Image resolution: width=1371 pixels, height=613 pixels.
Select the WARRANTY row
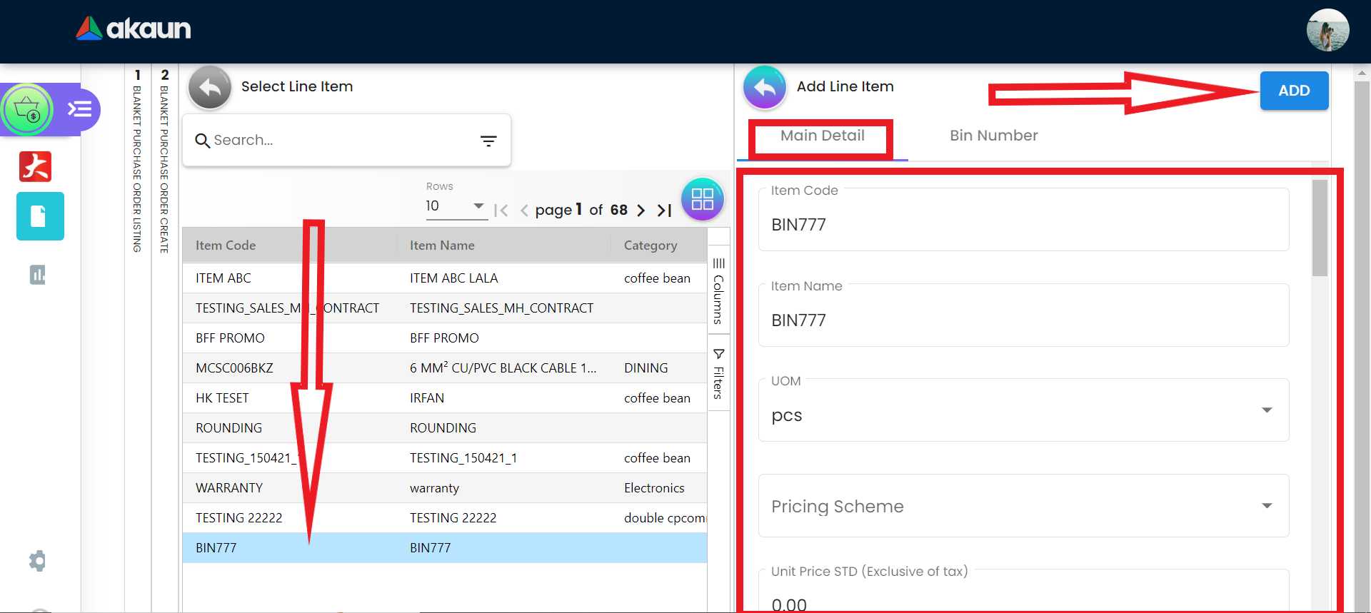(444, 488)
